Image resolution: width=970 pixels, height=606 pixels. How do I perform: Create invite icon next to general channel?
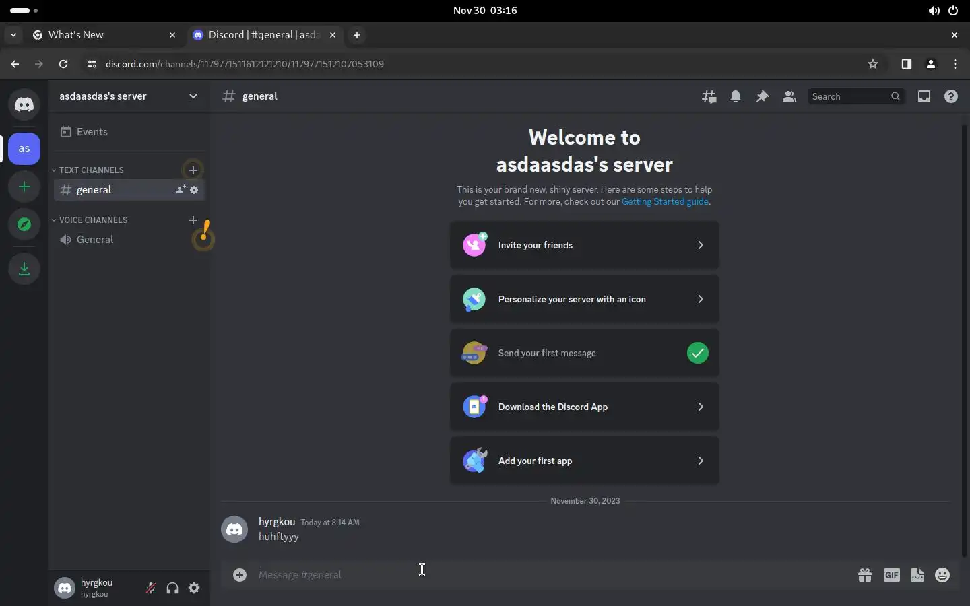[x=181, y=190]
